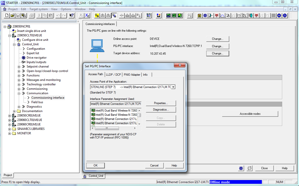Open the Drive navigator in project tree
299x186 pixels.
[36, 58]
